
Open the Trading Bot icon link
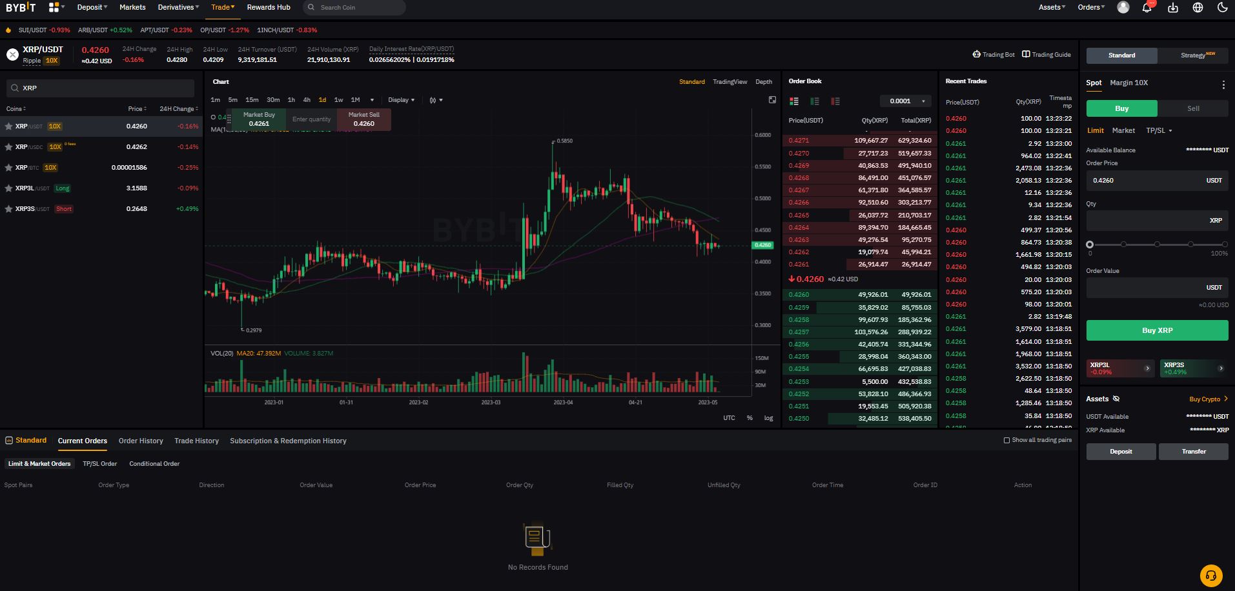(994, 55)
